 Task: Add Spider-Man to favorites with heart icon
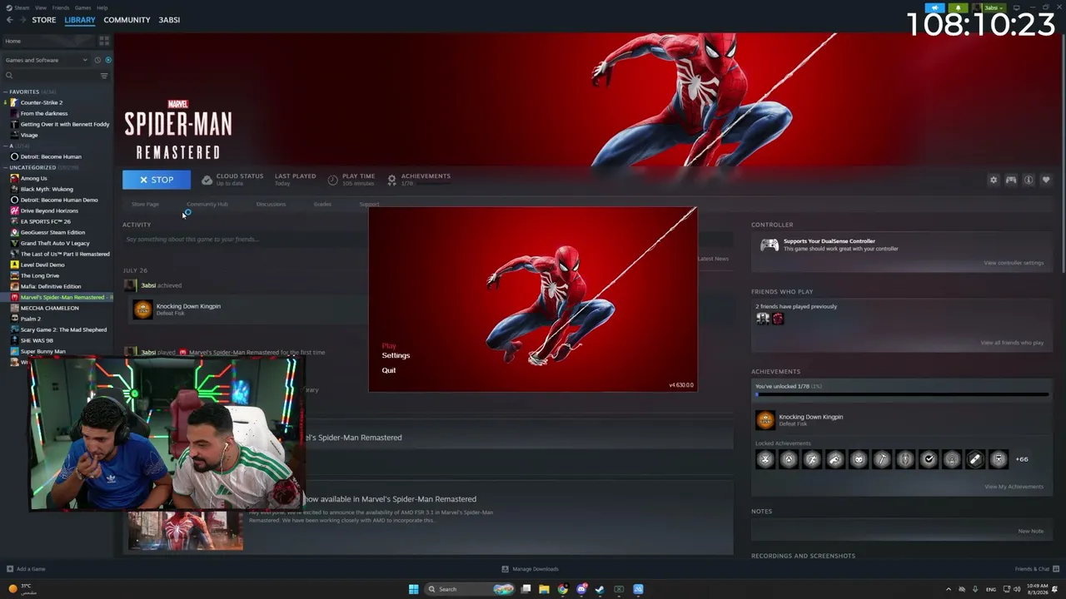1046,180
